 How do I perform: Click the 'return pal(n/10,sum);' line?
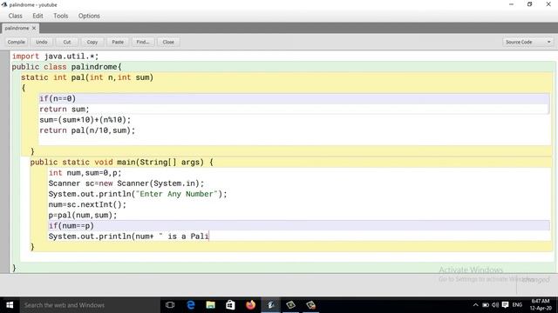pyautogui.click(x=87, y=130)
